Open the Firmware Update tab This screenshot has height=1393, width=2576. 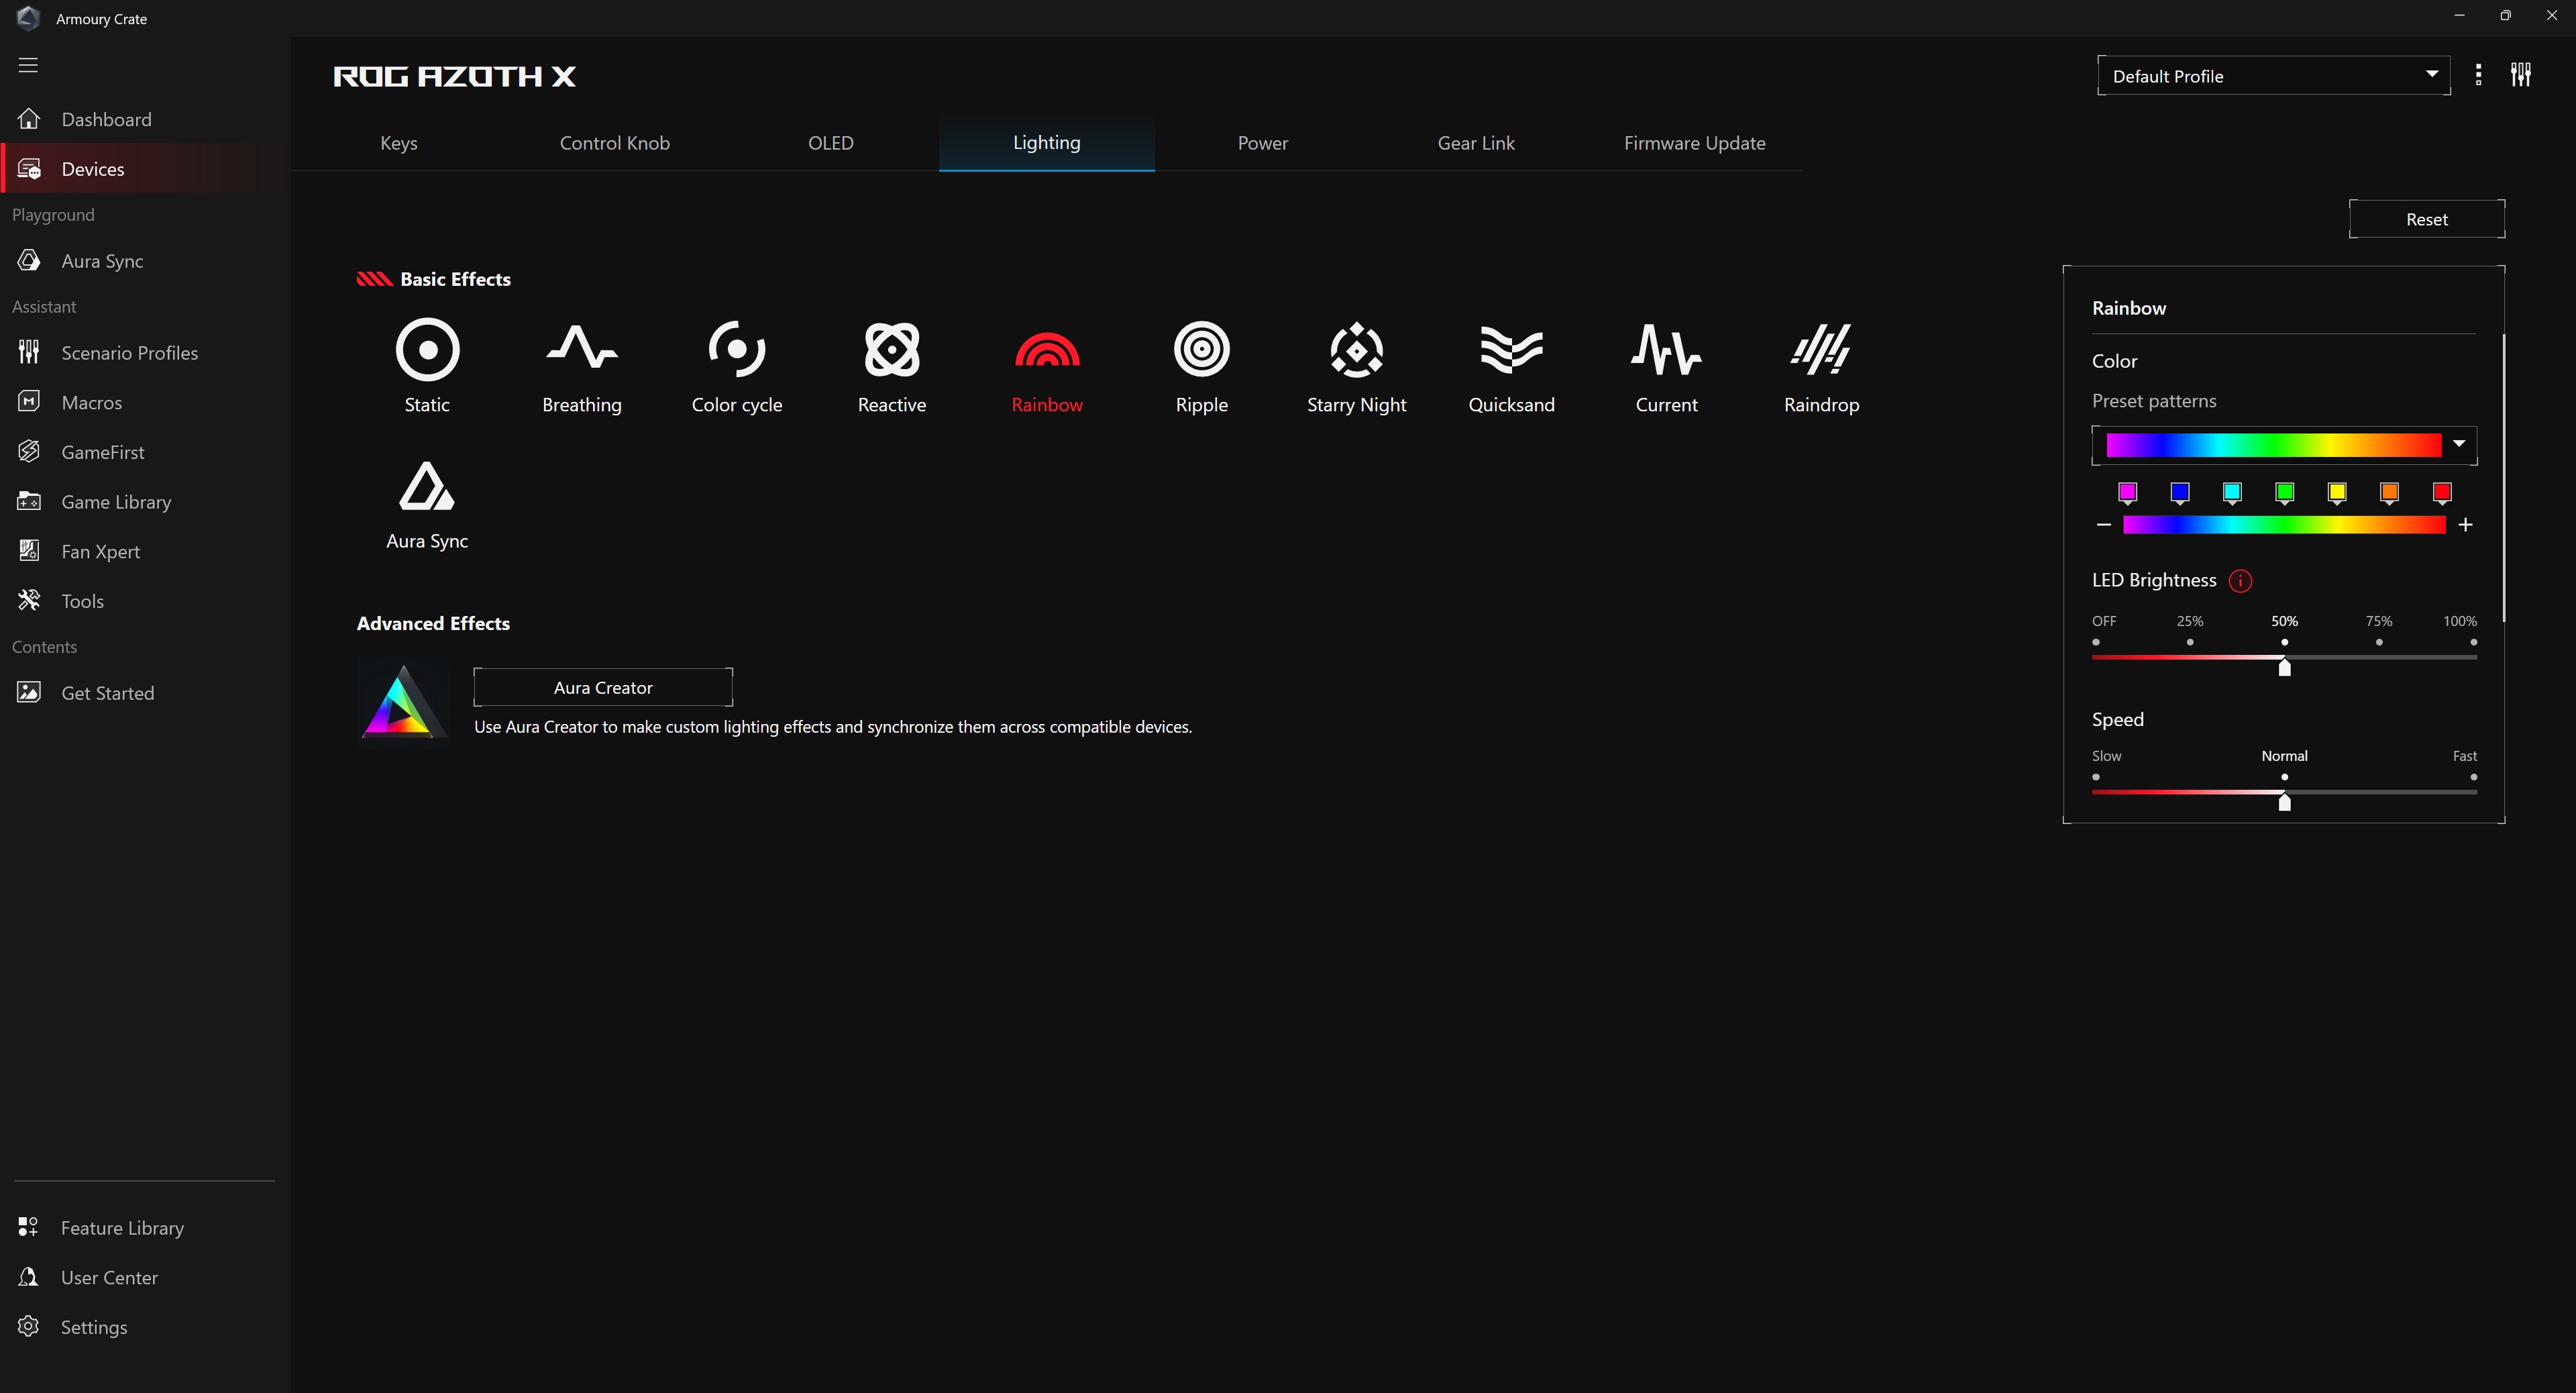click(x=1695, y=143)
